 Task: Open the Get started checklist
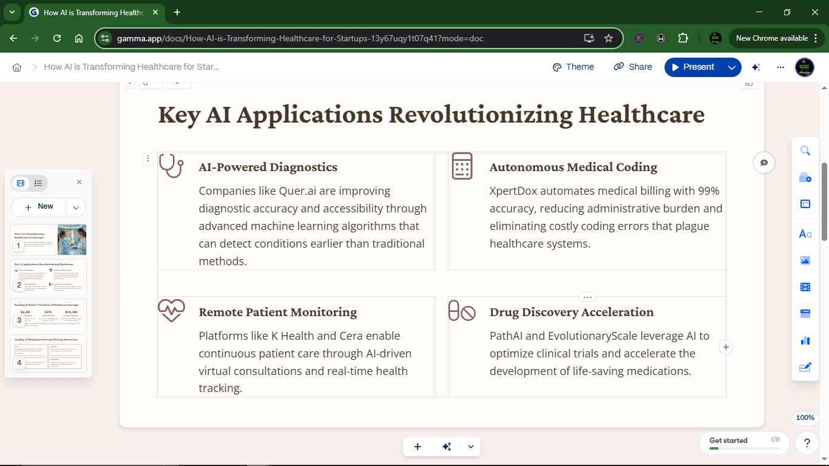point(744,443)
